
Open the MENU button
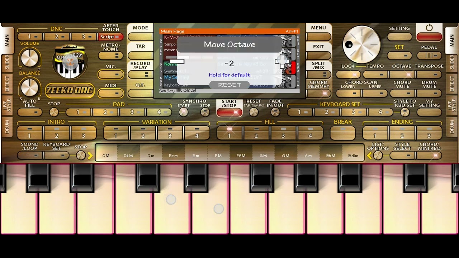point(318,37)
